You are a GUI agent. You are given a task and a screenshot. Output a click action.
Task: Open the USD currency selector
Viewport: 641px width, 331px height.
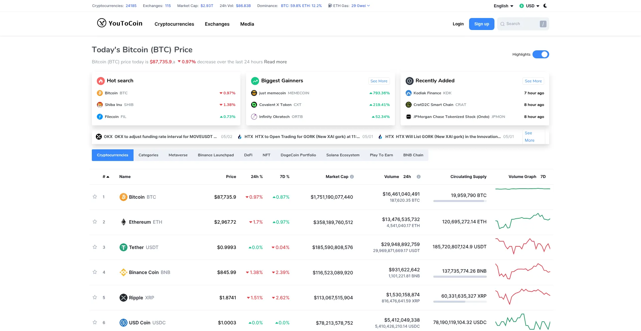click(529, 6)
